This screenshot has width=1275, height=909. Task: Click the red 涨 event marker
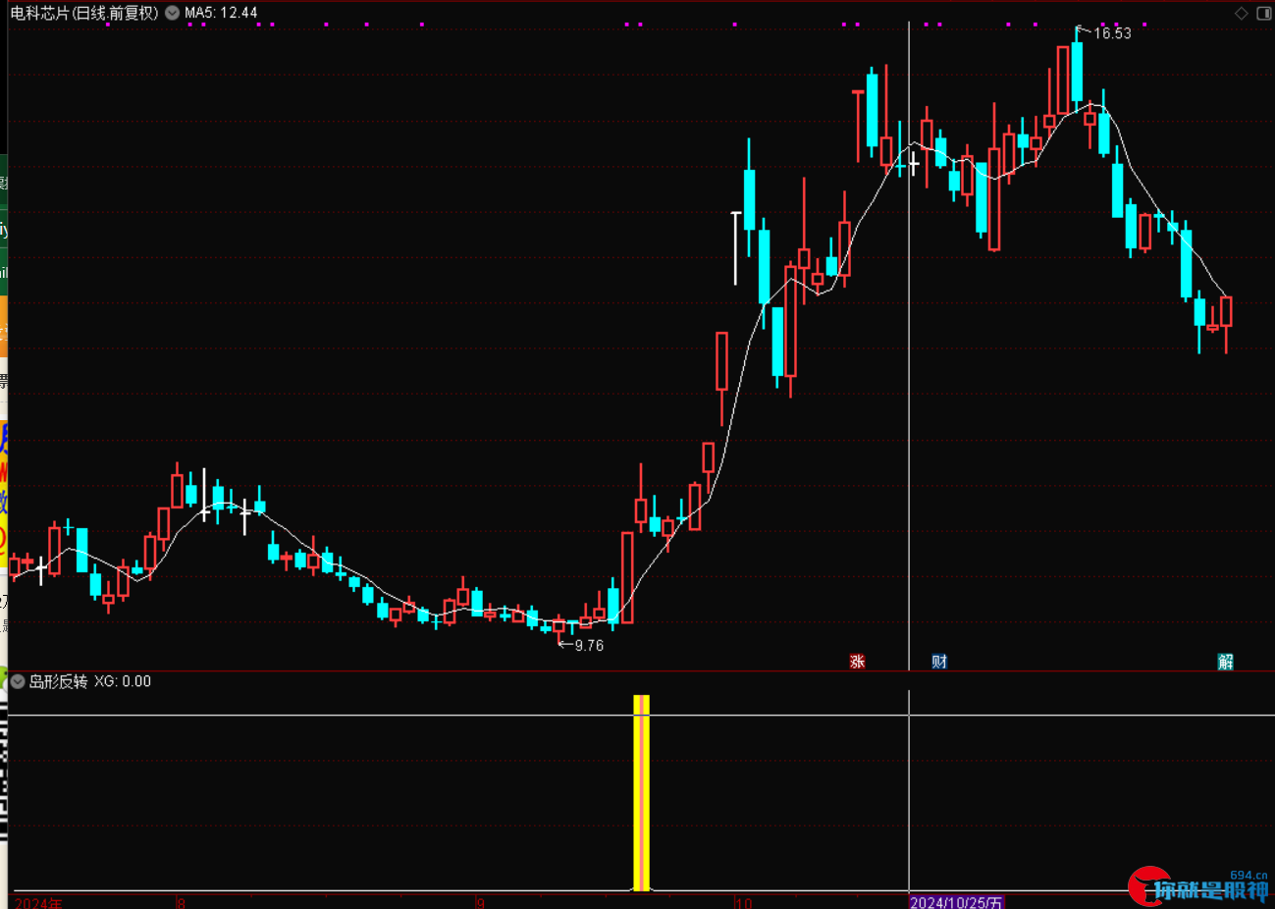point(857,662)
